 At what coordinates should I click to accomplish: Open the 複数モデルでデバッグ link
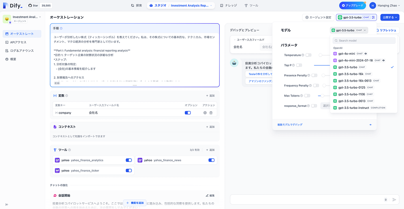click(x=290, y=125)
